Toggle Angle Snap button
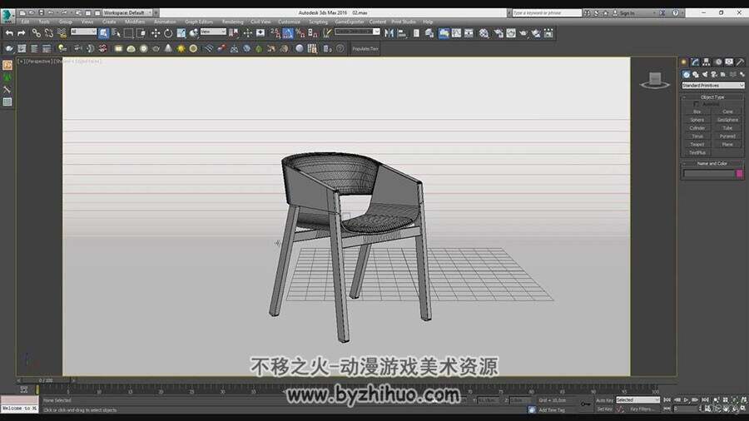749x421 pixels. tap(288, 33)
